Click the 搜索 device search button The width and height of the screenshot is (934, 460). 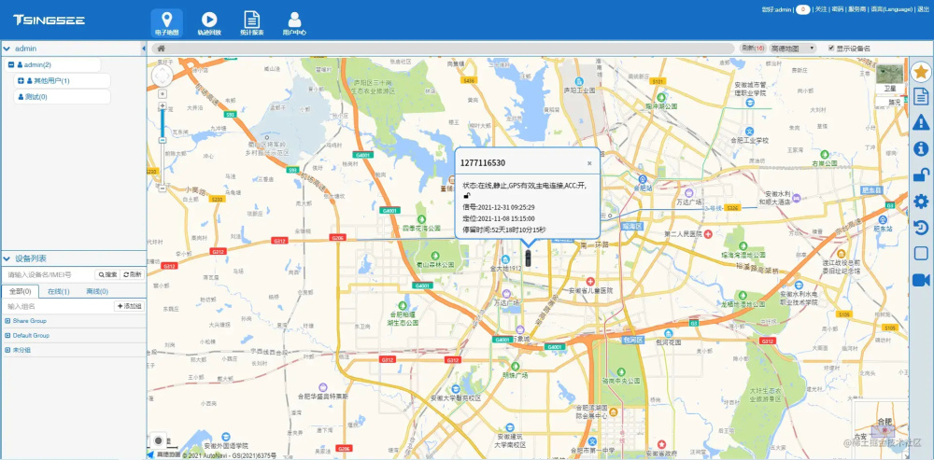(x=107, y=275)
